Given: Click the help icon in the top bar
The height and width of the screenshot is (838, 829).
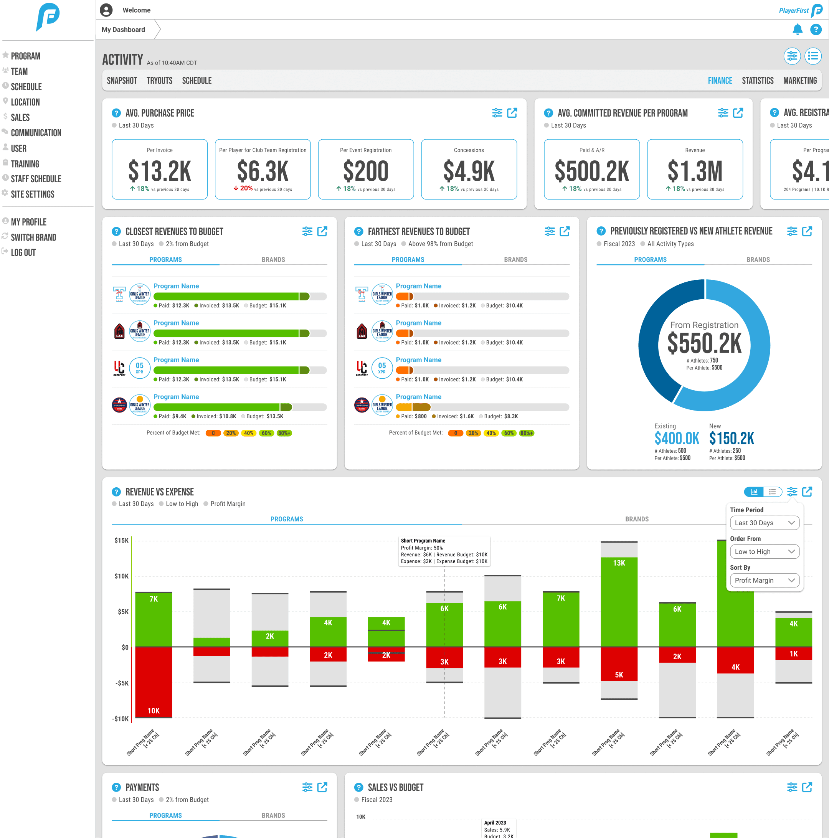Looking at the screenshot, I should click(x=816, y=29).
